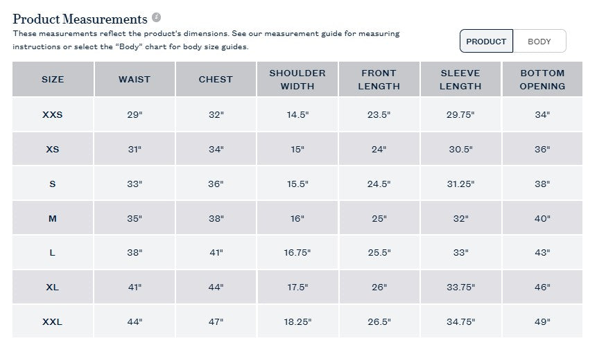Screen dimensions: 597x345
Task: Click the Bottom Opening column header
Action: (542, 80)
